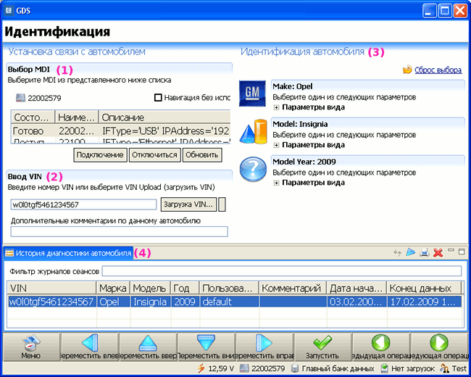Sort history by VIN column header
Image resolution: width=471 pixels, height=377 pixels.
coord(51,288)
